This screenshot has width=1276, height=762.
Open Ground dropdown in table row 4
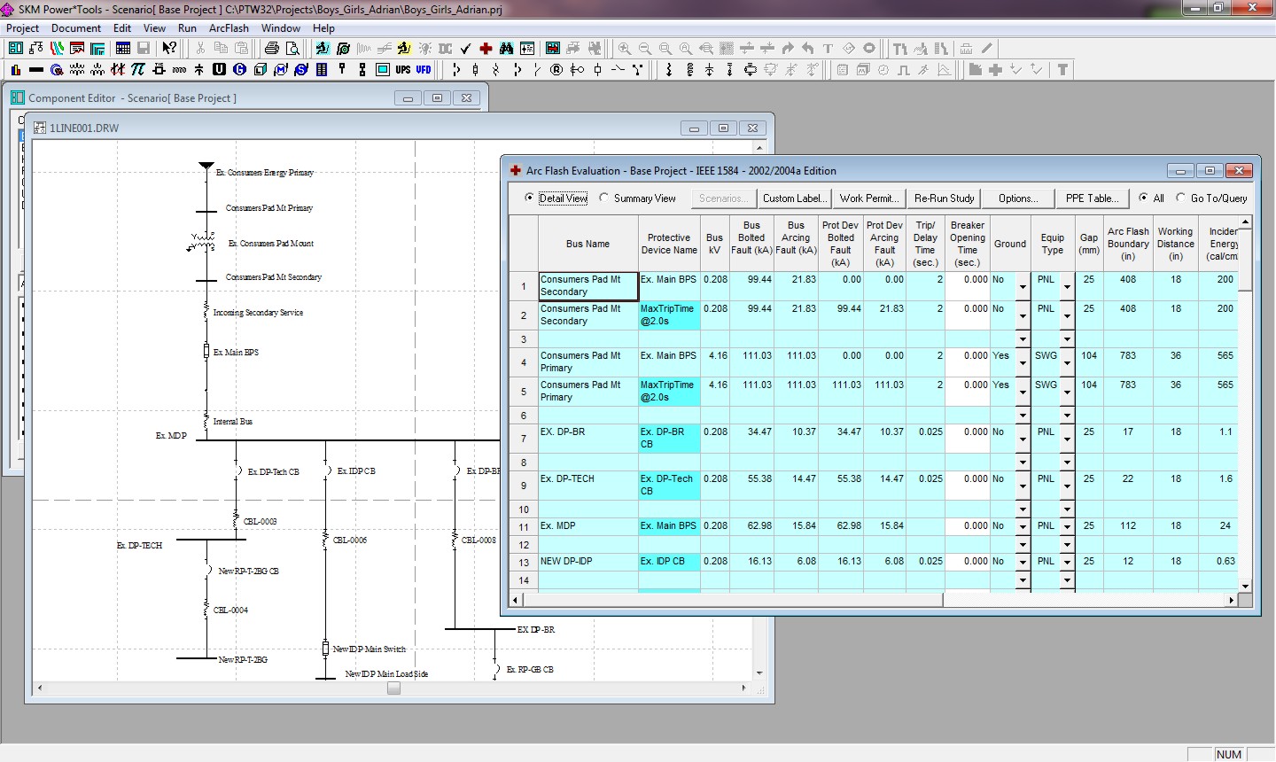click(x=1023, y=362)
